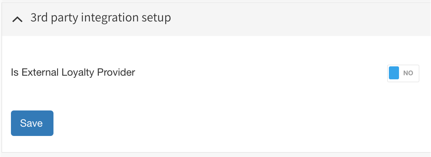Click the caret beside '3rd party integration'
The image size is (431, 157).
[x=17, y=20]
